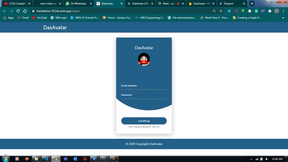Click the network signal tray icon
The image size is (288, 162).
coord(257,159)
